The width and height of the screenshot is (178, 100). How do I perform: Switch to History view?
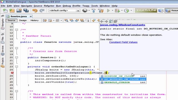point(34,20)
